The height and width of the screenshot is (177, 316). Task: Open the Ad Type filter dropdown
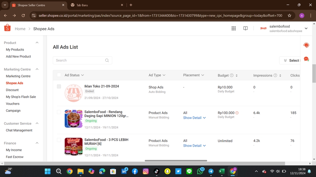coord(157,75)
